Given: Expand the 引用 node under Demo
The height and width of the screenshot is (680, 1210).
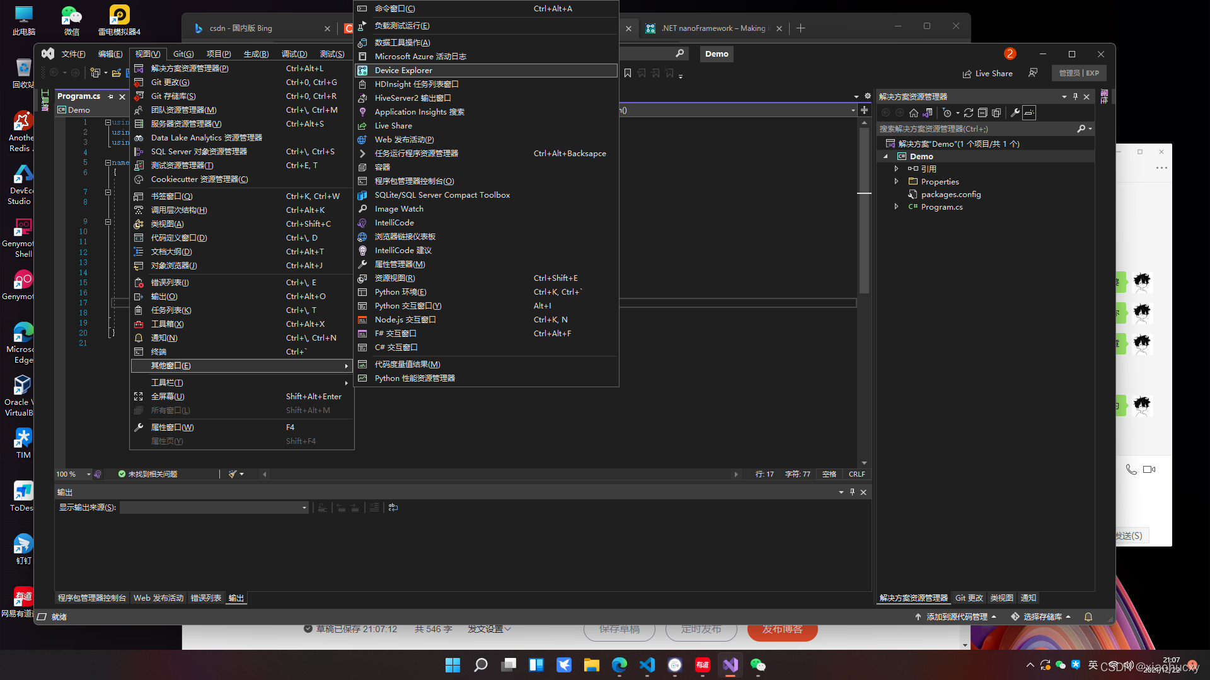Looking at the screenshot, I should (x=897, y=168).
